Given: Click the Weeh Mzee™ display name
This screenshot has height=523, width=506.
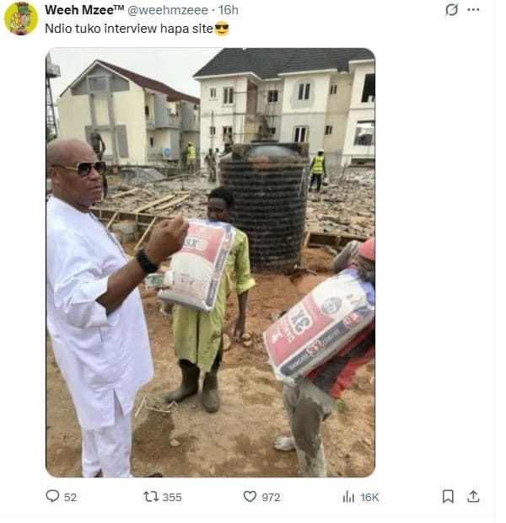Looking at the screenshot, I should [x=83, y=10].
